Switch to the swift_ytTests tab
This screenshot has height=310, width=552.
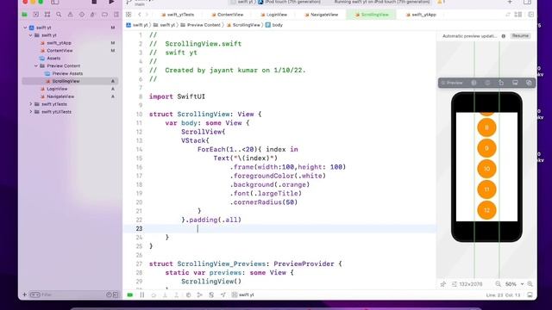pos(178,15)
